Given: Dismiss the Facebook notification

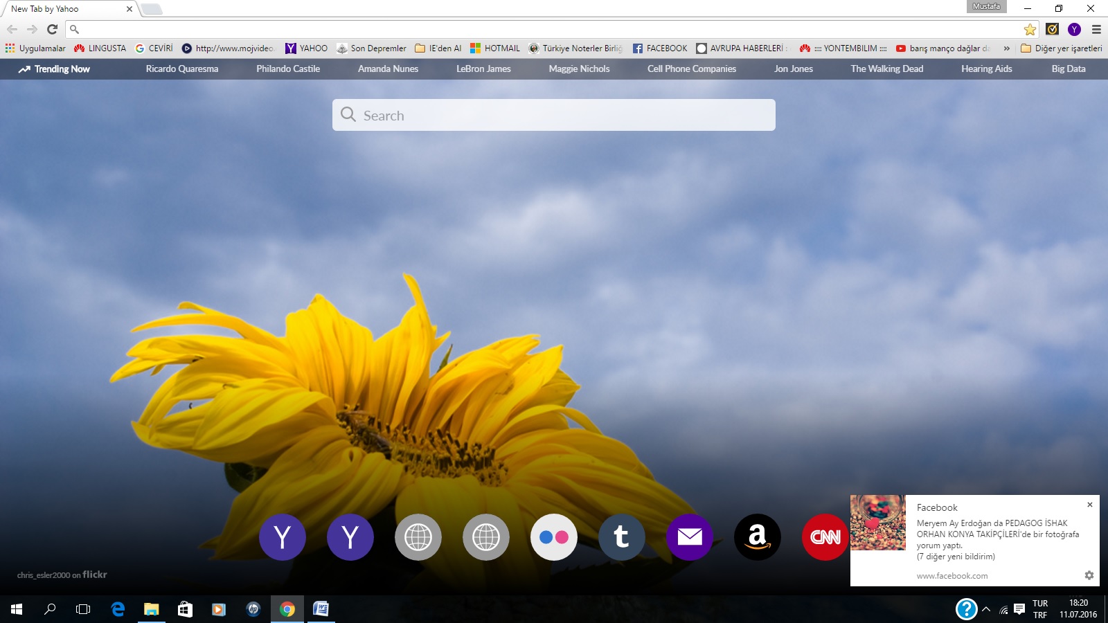Looking at the screenshot, I should tap(1090, 505).
